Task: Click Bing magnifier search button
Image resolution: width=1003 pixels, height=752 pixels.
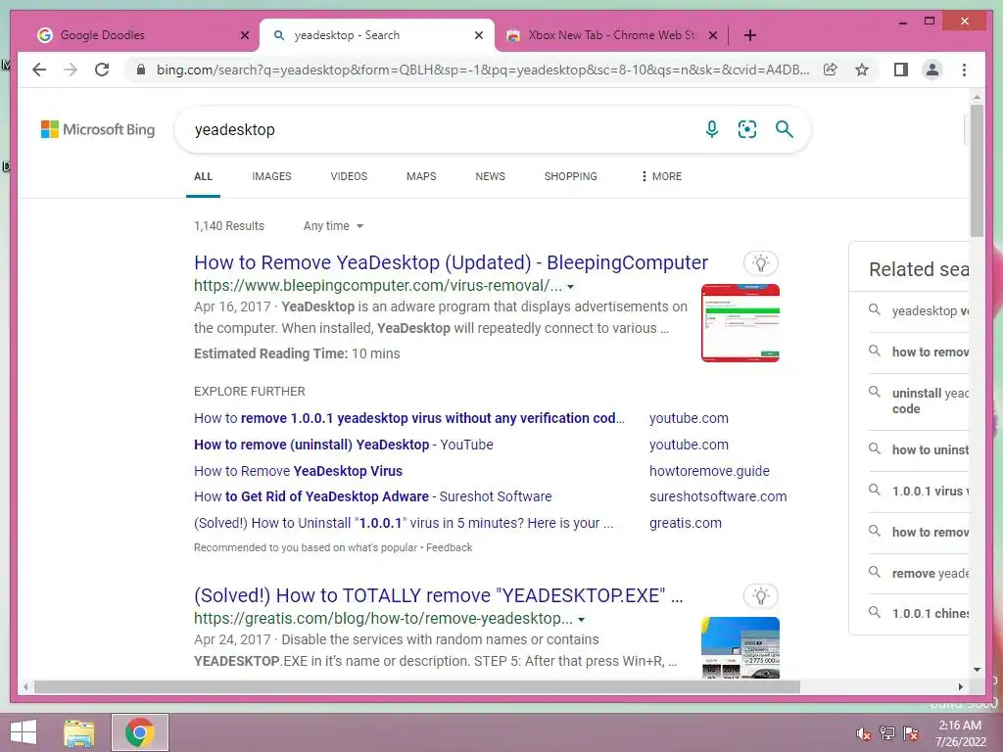Action: click(785, 129)
